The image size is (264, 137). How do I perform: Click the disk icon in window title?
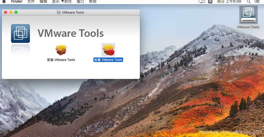coord(59,12)
